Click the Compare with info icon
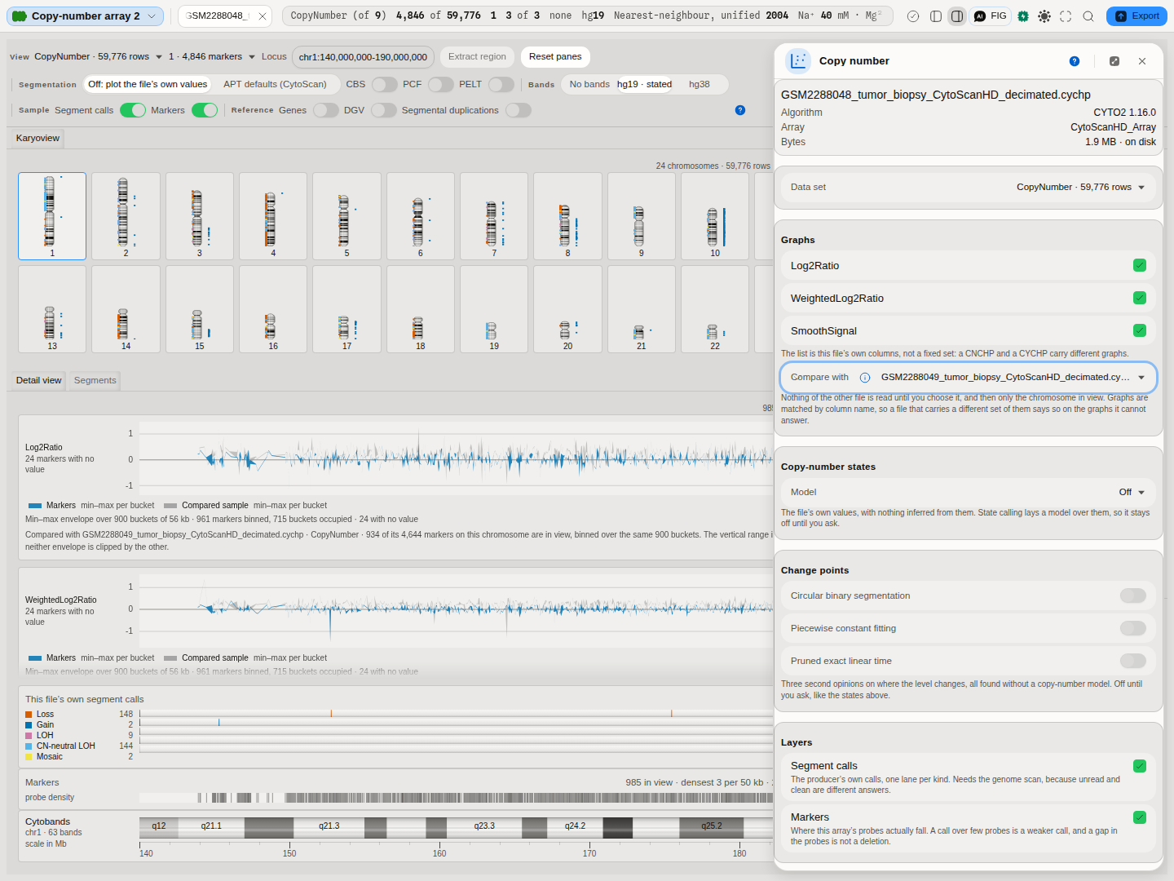This screenshot has height=881, width=1174. [x=865, y=378]
